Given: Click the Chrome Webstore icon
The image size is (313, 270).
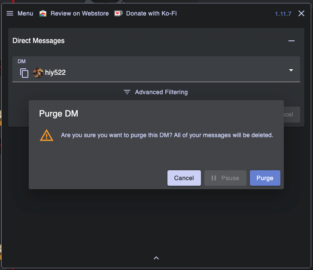Looking at the screenshot, I should pyautogui.click(x=43, y=14).
